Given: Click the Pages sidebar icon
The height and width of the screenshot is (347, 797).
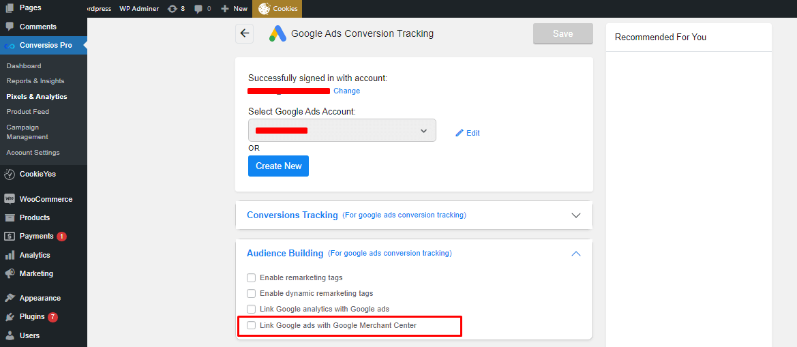Looking at the screenshot, I should point(9,7).
